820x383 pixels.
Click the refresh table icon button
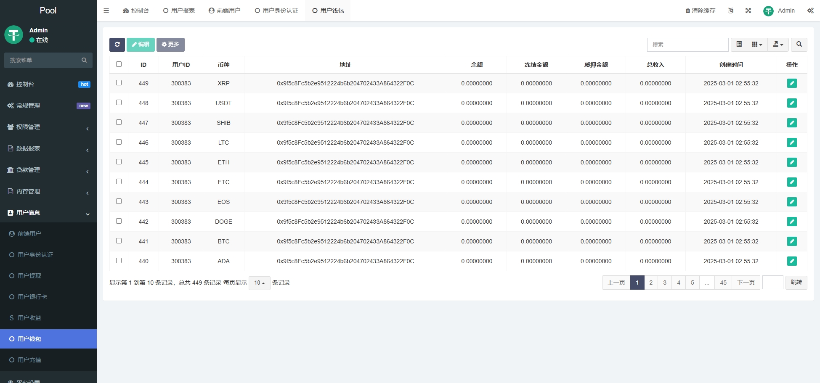[x=117, y=45]
